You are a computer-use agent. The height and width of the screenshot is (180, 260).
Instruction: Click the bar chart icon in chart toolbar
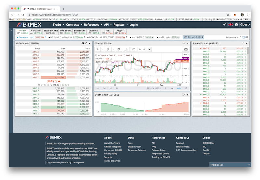coord(149,49)
